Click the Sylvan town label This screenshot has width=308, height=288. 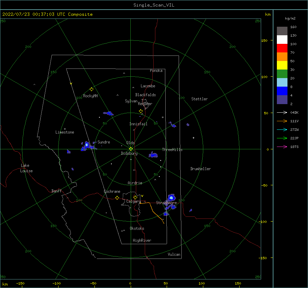[x=131, y=101]
